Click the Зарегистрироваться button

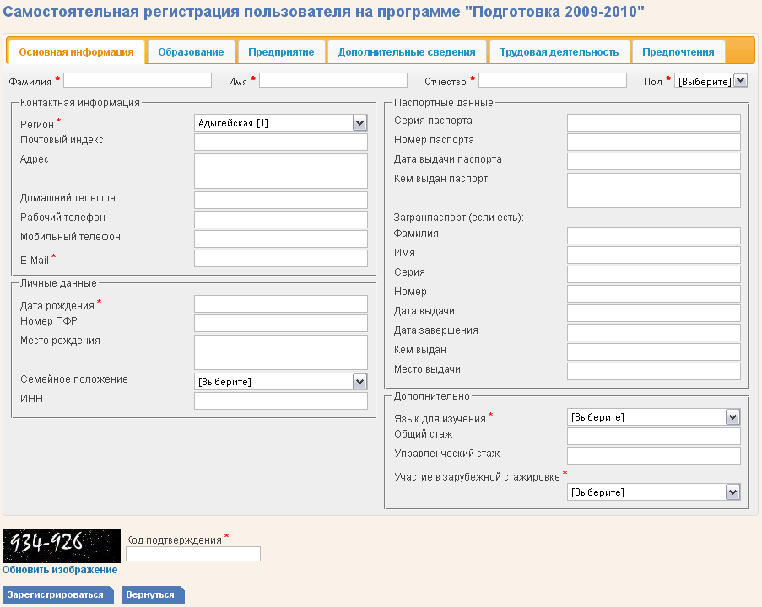tap(57, 594)
